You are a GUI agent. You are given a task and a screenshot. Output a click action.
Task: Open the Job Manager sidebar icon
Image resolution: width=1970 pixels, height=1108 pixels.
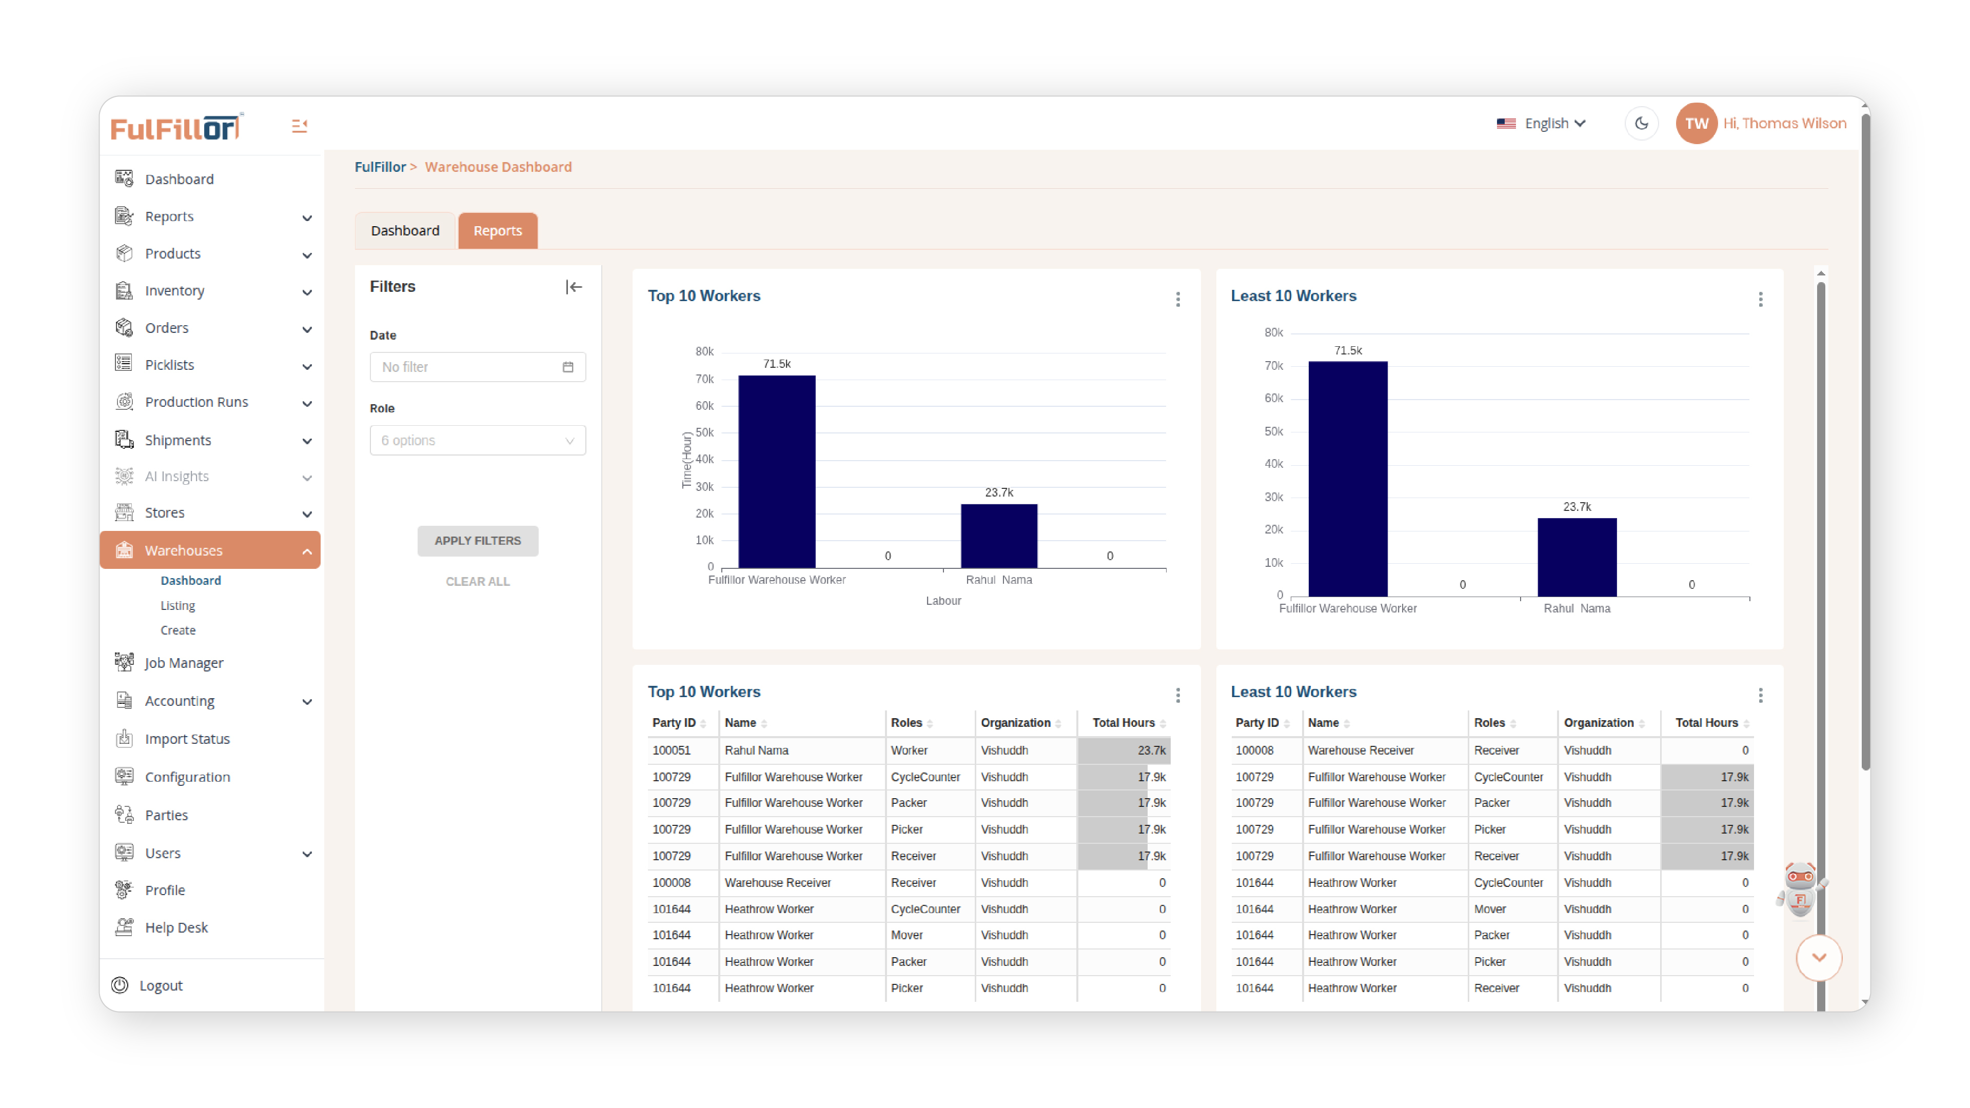pos(124,662)
